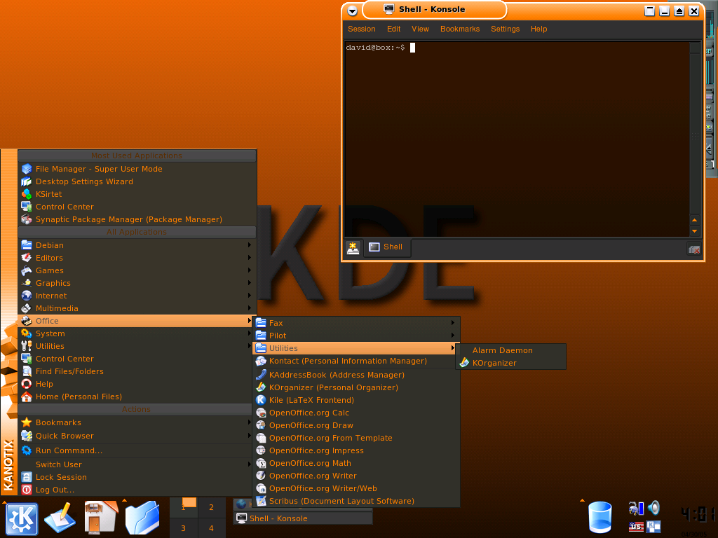718x538 pixels.
Task: Start the KSirtet game
Action: click(x=137, y=194)
